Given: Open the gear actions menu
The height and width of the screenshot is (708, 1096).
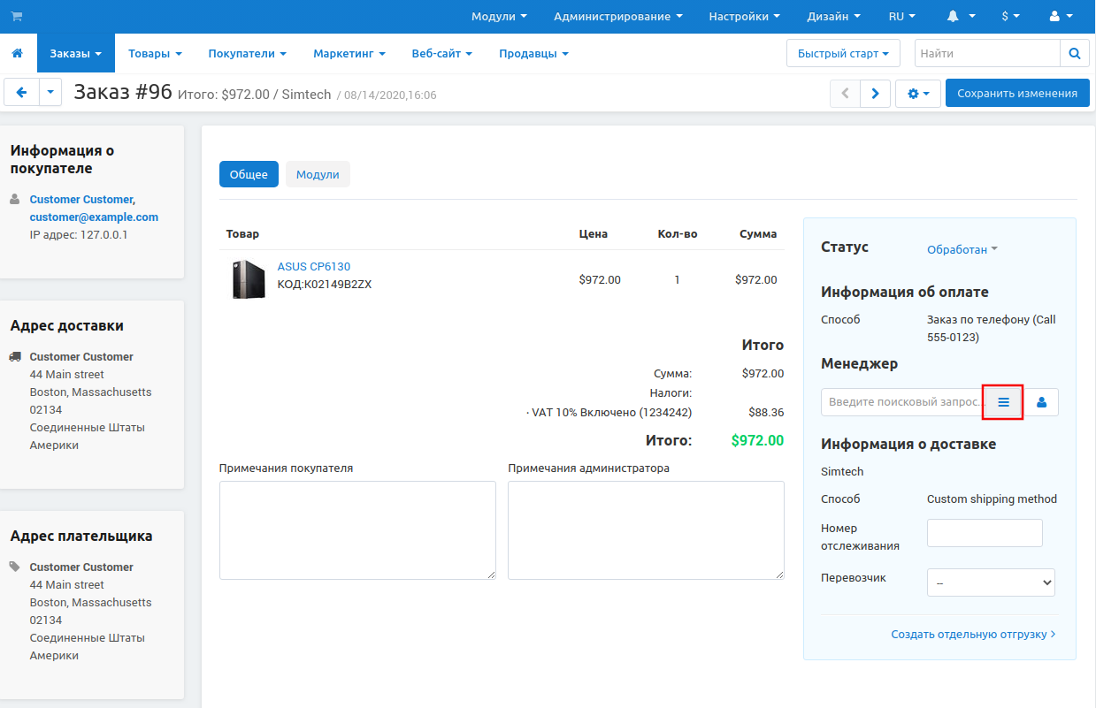Looking at the screenshot, I should [918, 93].
